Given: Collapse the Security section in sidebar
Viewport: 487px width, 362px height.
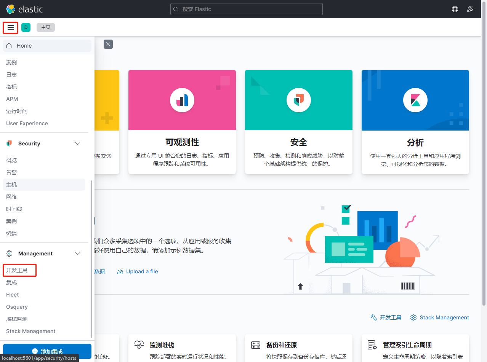Looking at the screenshot, I should [78, 144].
